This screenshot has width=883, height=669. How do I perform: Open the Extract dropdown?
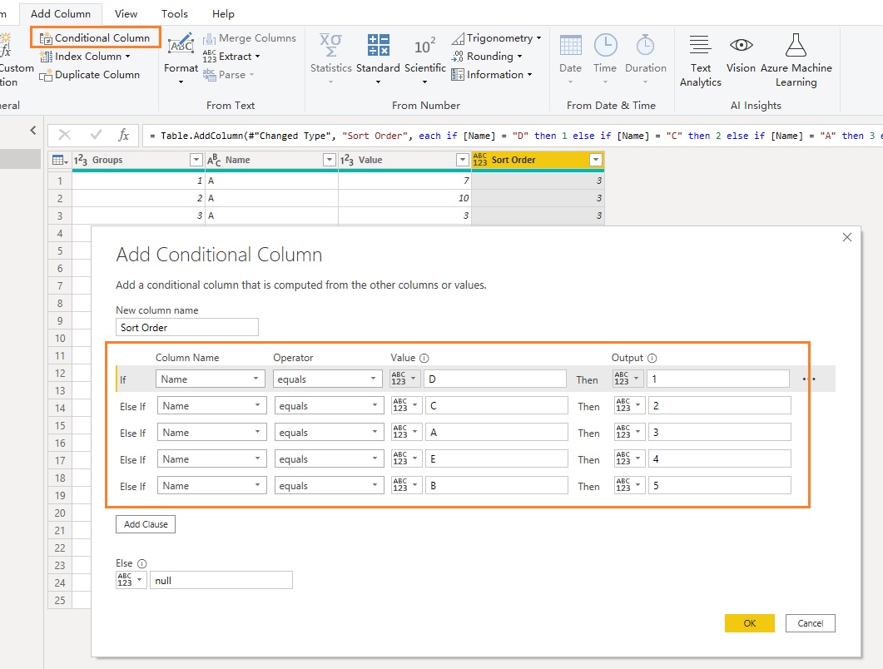[x=231, y=57]
